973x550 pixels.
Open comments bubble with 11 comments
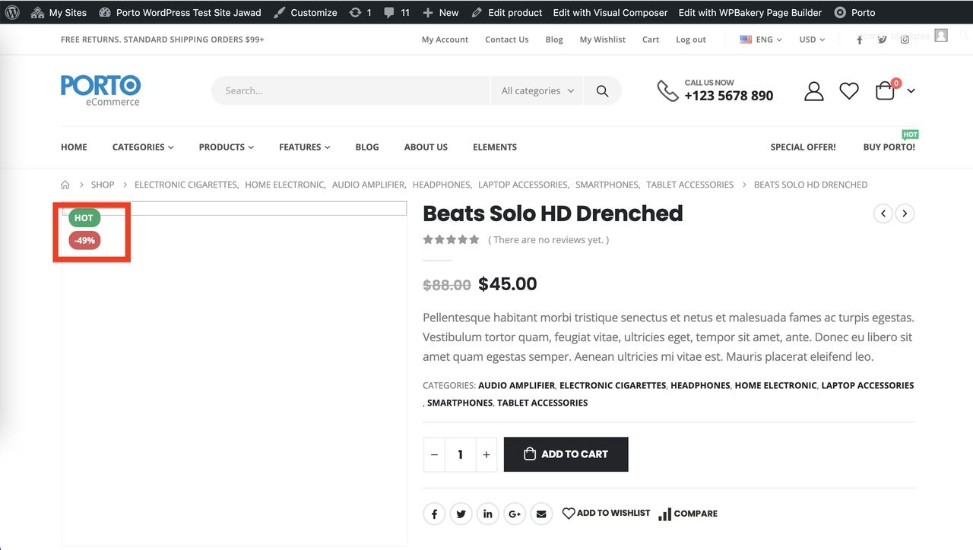[397, 12]
